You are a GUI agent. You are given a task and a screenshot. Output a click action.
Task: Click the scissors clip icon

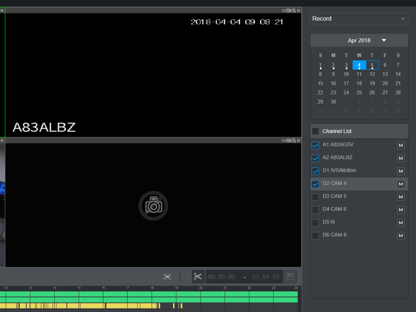(198, 277)
